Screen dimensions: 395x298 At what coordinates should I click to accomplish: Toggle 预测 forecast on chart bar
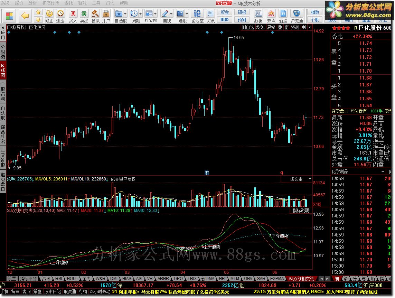(295, 27)
